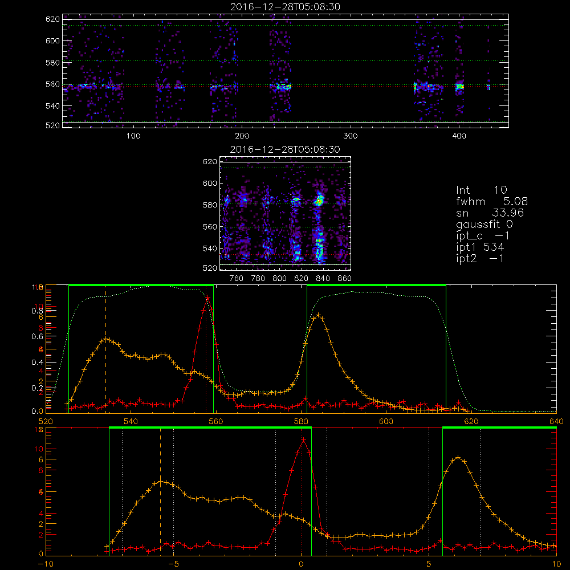Click x-axis tick label 760 under middle image
Screen dimensions: 570x570
pos(237,279)
